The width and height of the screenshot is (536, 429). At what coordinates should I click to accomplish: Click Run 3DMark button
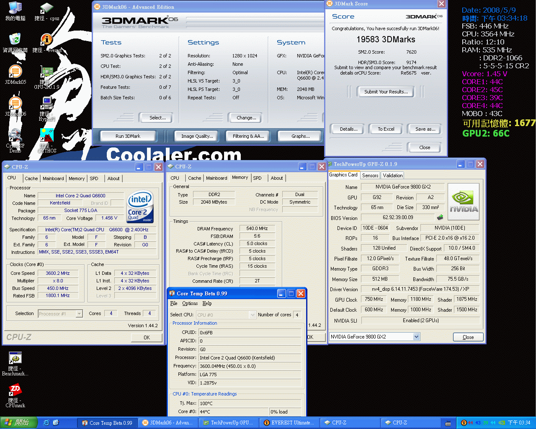tap(128, 136)
